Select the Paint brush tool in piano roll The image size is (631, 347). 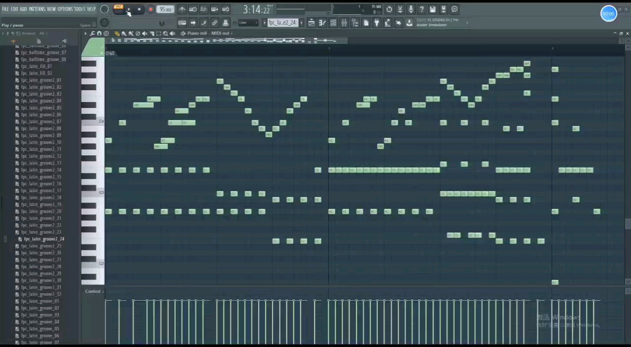124,34
